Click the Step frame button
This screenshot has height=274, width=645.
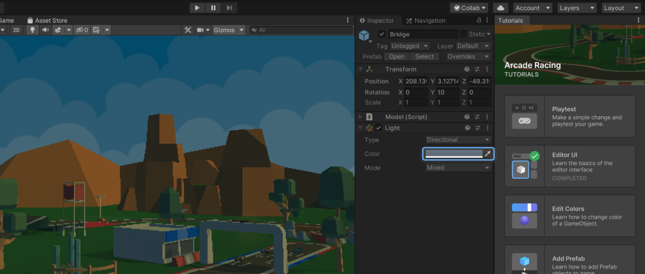click(x=229, y=8)
